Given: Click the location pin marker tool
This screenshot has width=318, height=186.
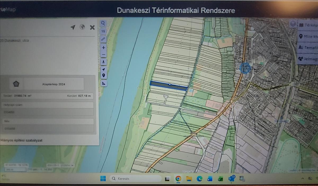Looking at the screenshot, I should pyautogui.click(x=103, y=76).
